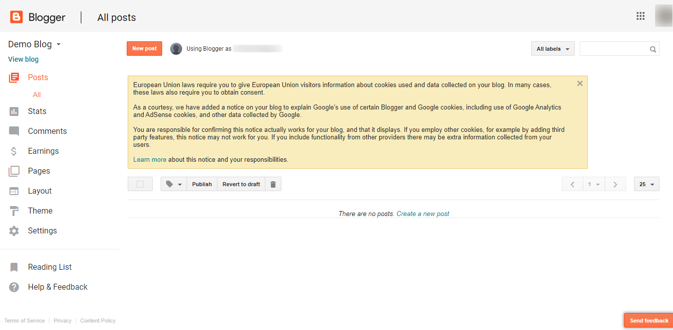
Task: Open Terms of Service link
Action: click(24, 321)
